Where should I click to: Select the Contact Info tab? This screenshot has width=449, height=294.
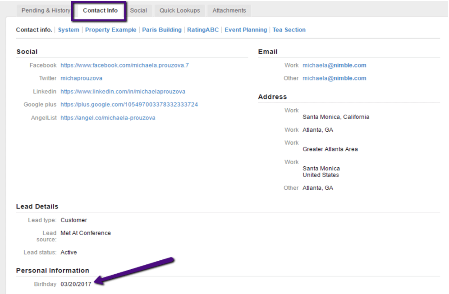click(x=100, y=10)
